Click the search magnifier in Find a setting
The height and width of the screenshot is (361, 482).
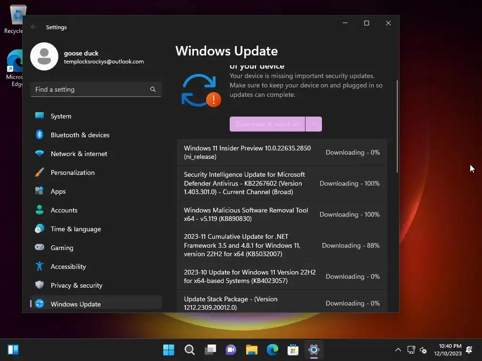click(153, 89)
